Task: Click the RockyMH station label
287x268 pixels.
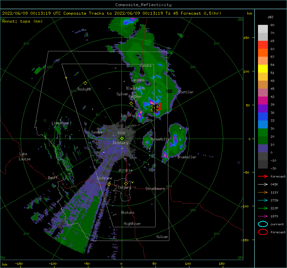Action: (84, 89)
